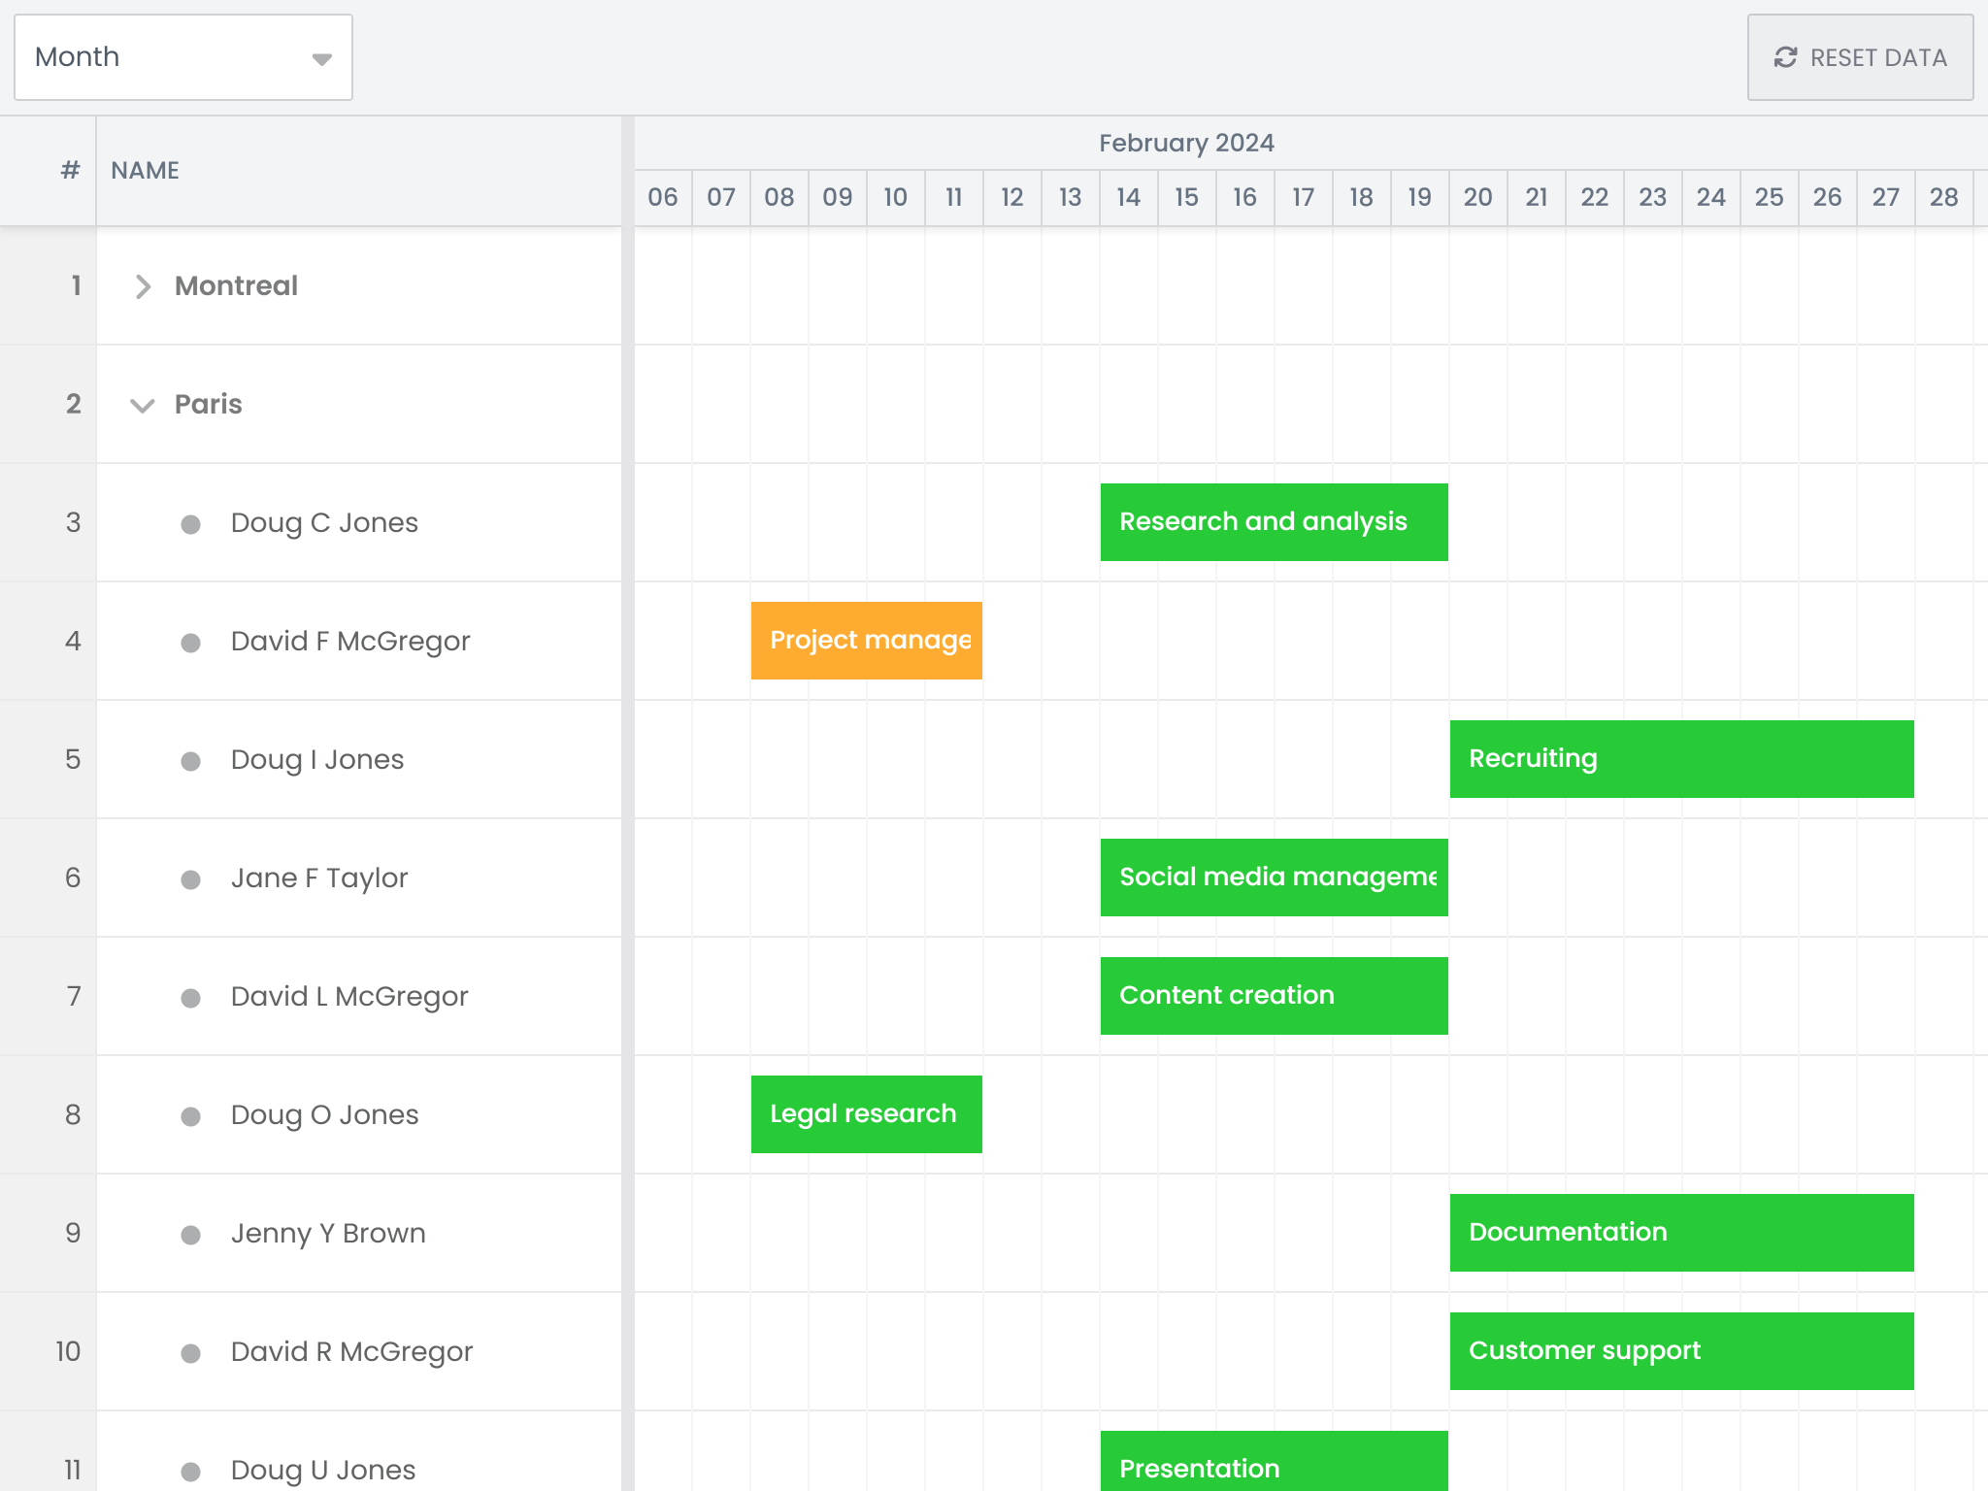Click the February 2024 header label
Viewport: 1988px width, 1491px height.
click(x=1188, y=142)
